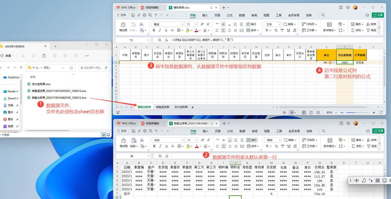The image size is (391, 199).
Task: Click the add new sheet plus button
Action: (x=192, y=107)
